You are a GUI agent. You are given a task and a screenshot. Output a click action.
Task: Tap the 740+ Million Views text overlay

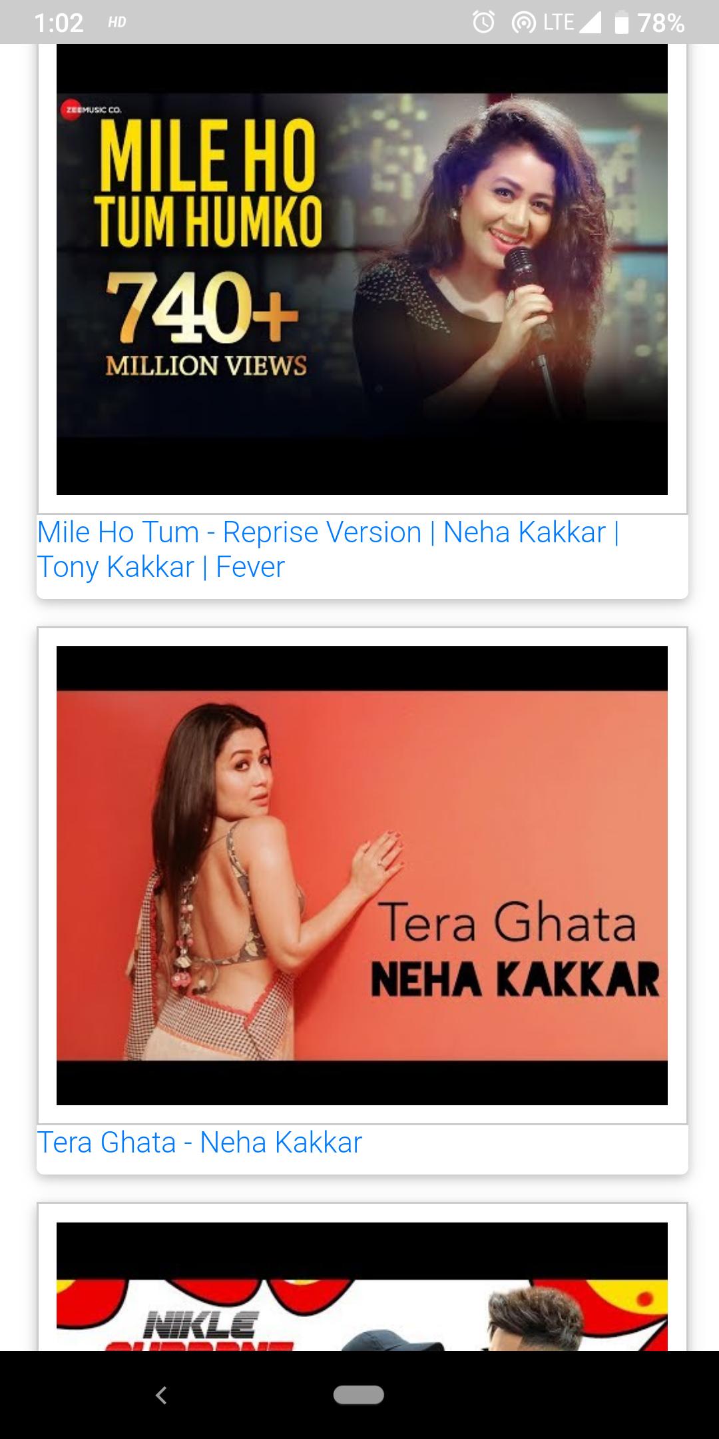(x=205, y=325)
